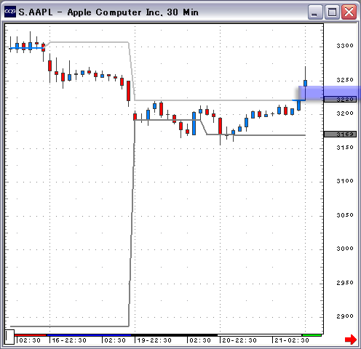Click the 3220 price marker on the scale
This screenshot has height=349, width=361.
point(340,99)
